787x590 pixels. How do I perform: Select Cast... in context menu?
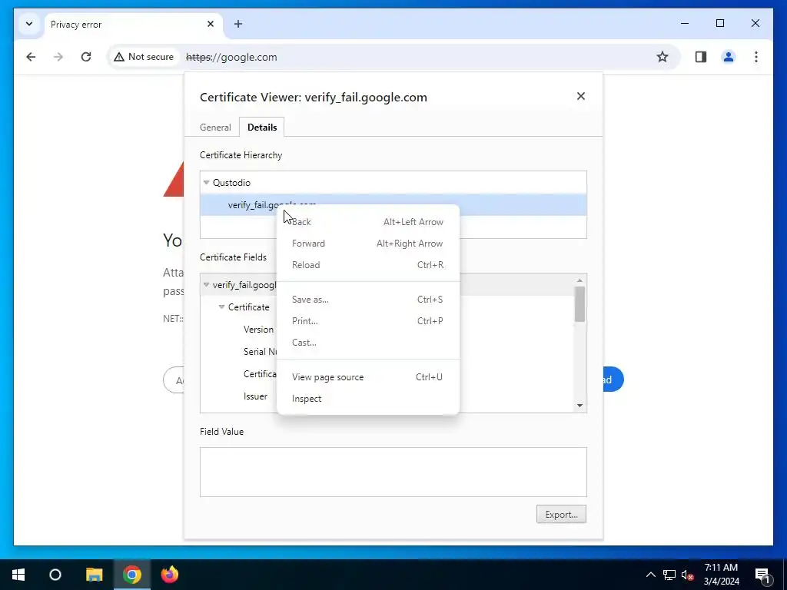(x=368, y=343)
